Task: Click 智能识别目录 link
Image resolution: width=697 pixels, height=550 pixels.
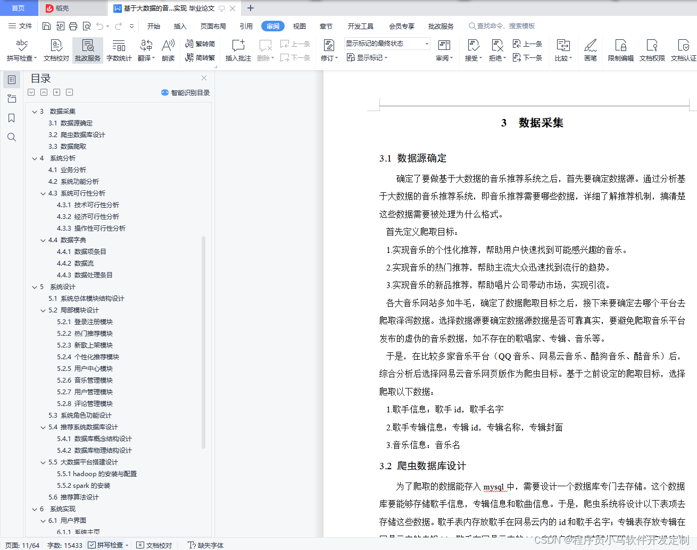Action: tap(186, 92)
